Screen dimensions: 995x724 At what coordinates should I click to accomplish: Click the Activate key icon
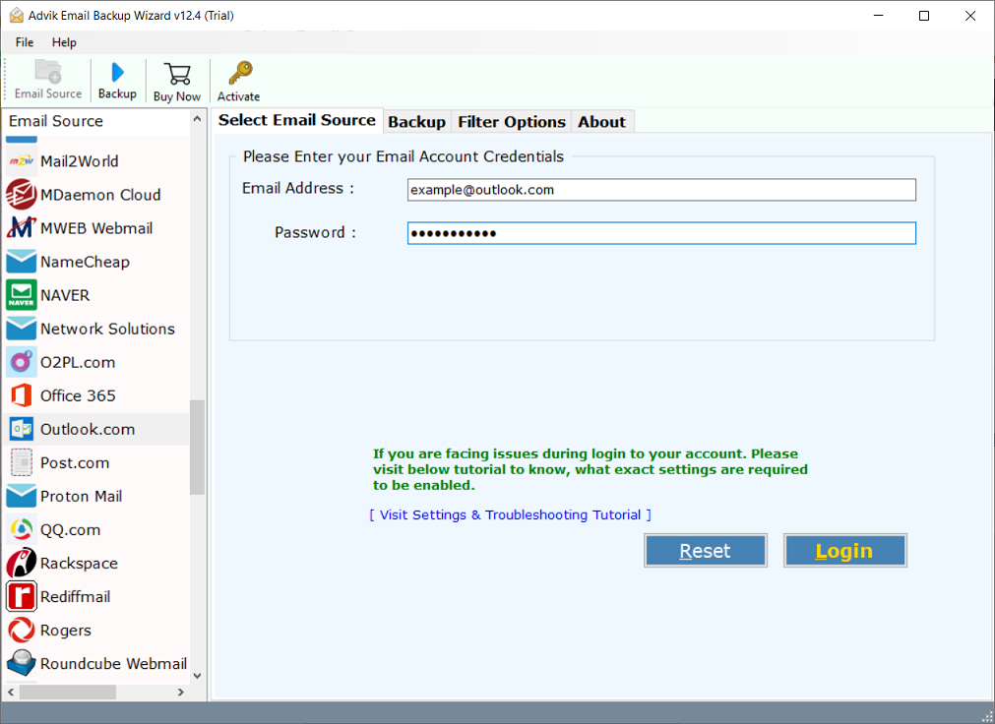click(240, 73)
